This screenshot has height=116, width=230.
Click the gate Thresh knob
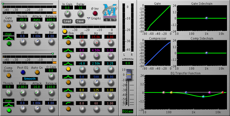tap(23, 26)
